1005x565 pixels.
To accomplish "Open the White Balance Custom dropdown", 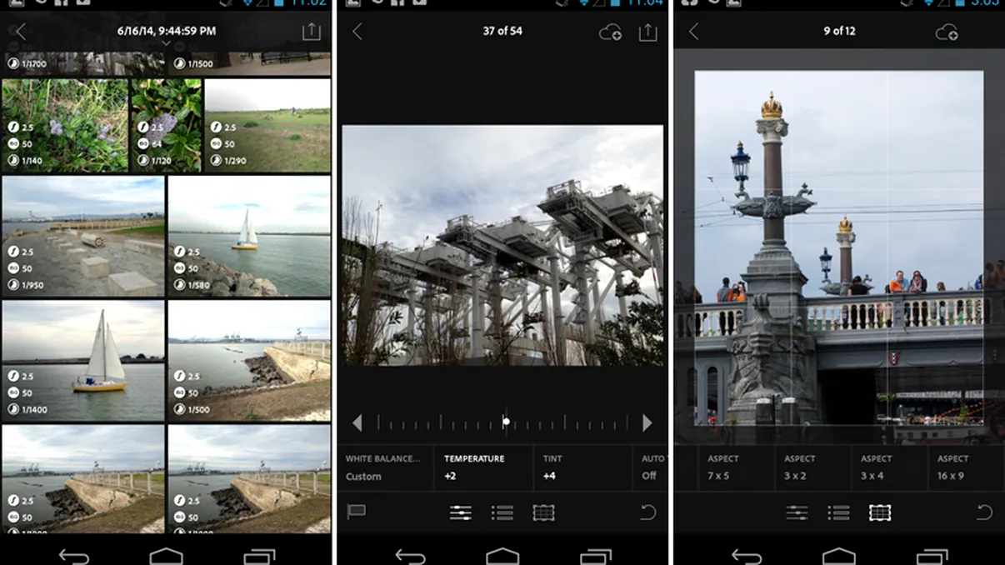I will point(385,468).
